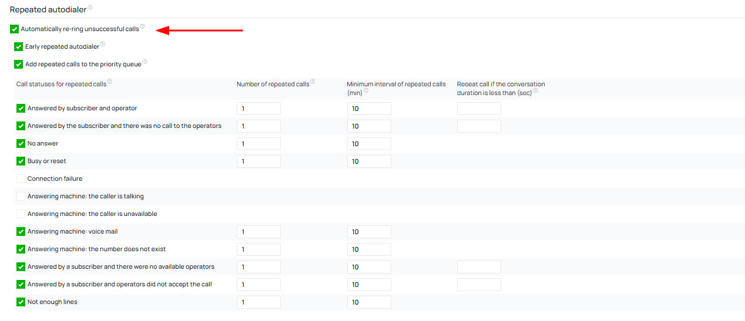Image resolution: width=745 pixels, height=321 pixels.
Task: Click help icon beside Add repeated calls to priority queue
Action: pyautogui.click(x=145, y=62)
